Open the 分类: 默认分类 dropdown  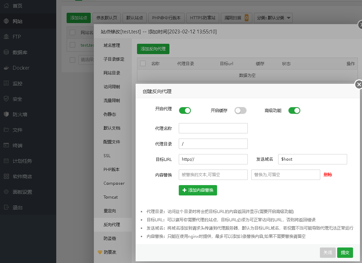click(x=273, y=18)
